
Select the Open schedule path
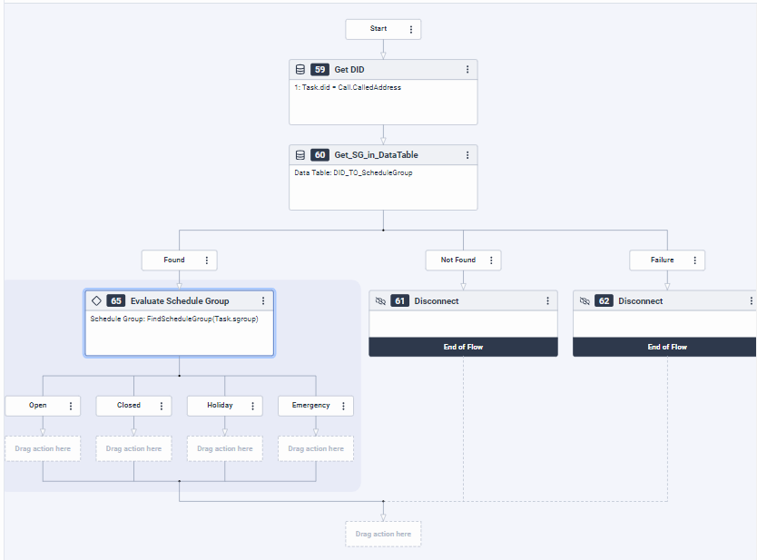coord(38,406)
